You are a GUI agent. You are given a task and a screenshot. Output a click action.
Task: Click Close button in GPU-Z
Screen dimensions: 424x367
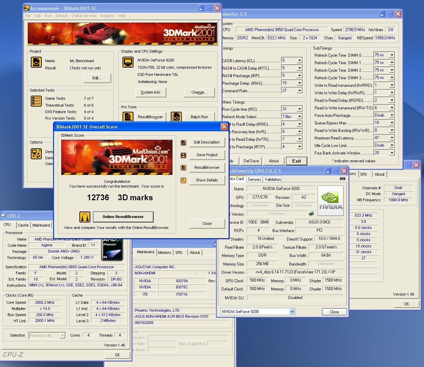pos(334,312)
